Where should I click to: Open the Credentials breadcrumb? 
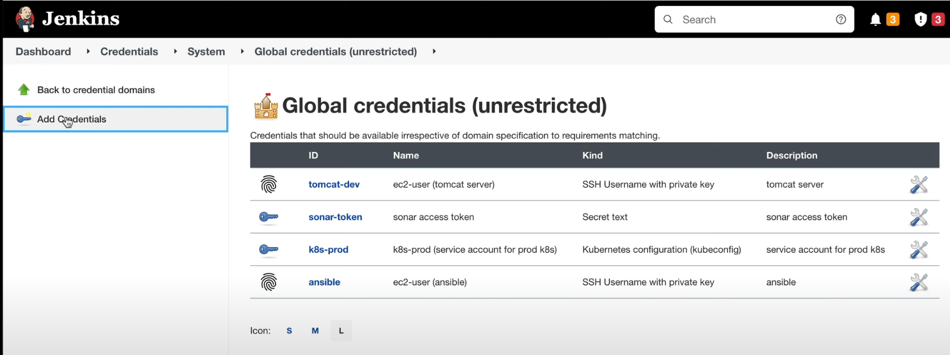coord(129,52)
